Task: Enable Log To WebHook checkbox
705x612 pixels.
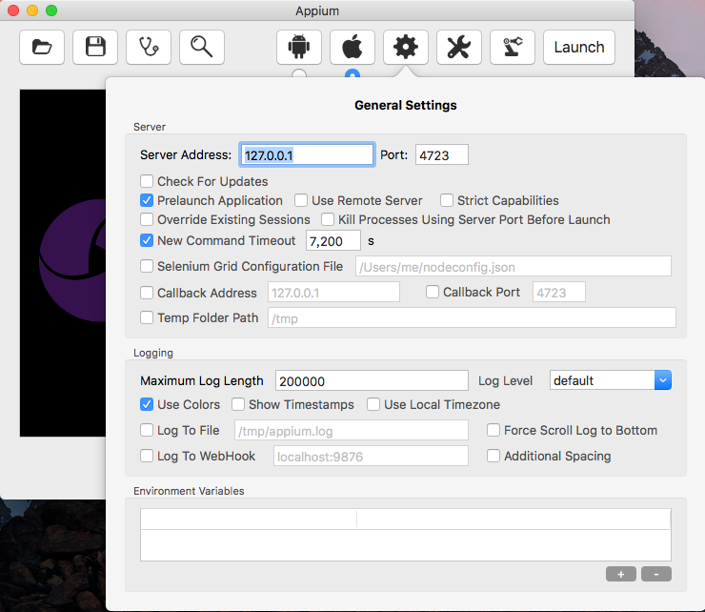Action: (x=147, y=456)
